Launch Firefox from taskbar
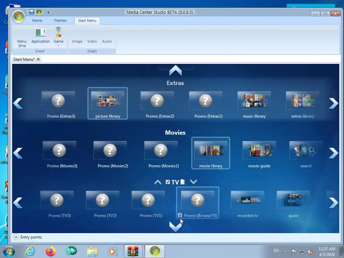Viewport: 344px width, 258px height. pos(50,251)
